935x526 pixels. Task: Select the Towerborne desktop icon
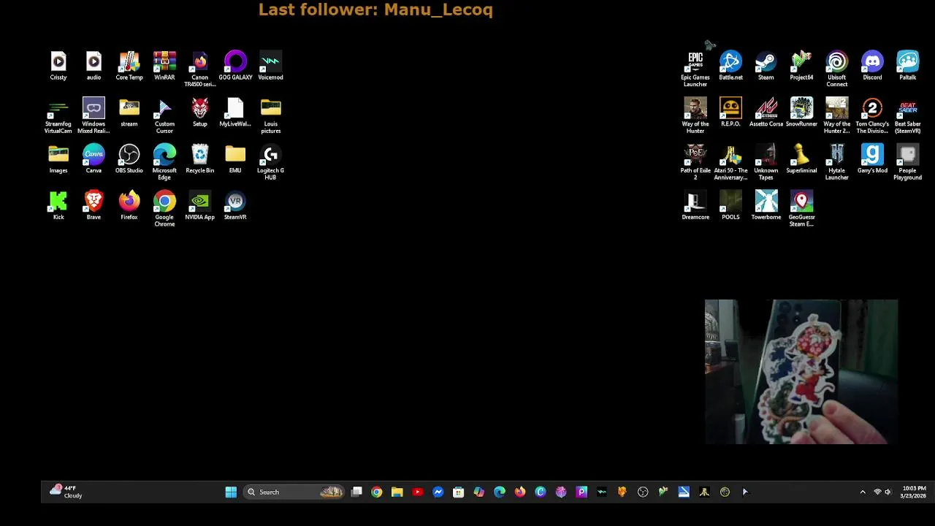click(x=766, y=205)
